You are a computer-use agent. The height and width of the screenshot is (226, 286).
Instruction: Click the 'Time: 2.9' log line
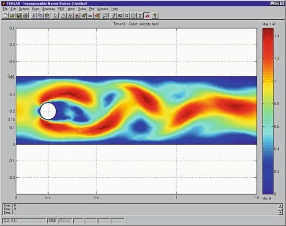tap(10, 209)
